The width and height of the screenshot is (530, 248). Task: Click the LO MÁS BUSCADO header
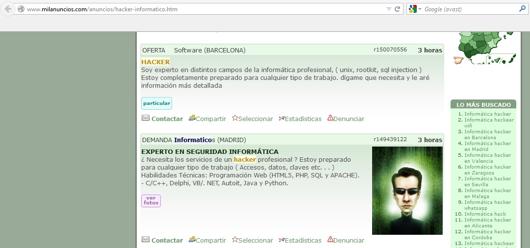click(x=483, y=104)
